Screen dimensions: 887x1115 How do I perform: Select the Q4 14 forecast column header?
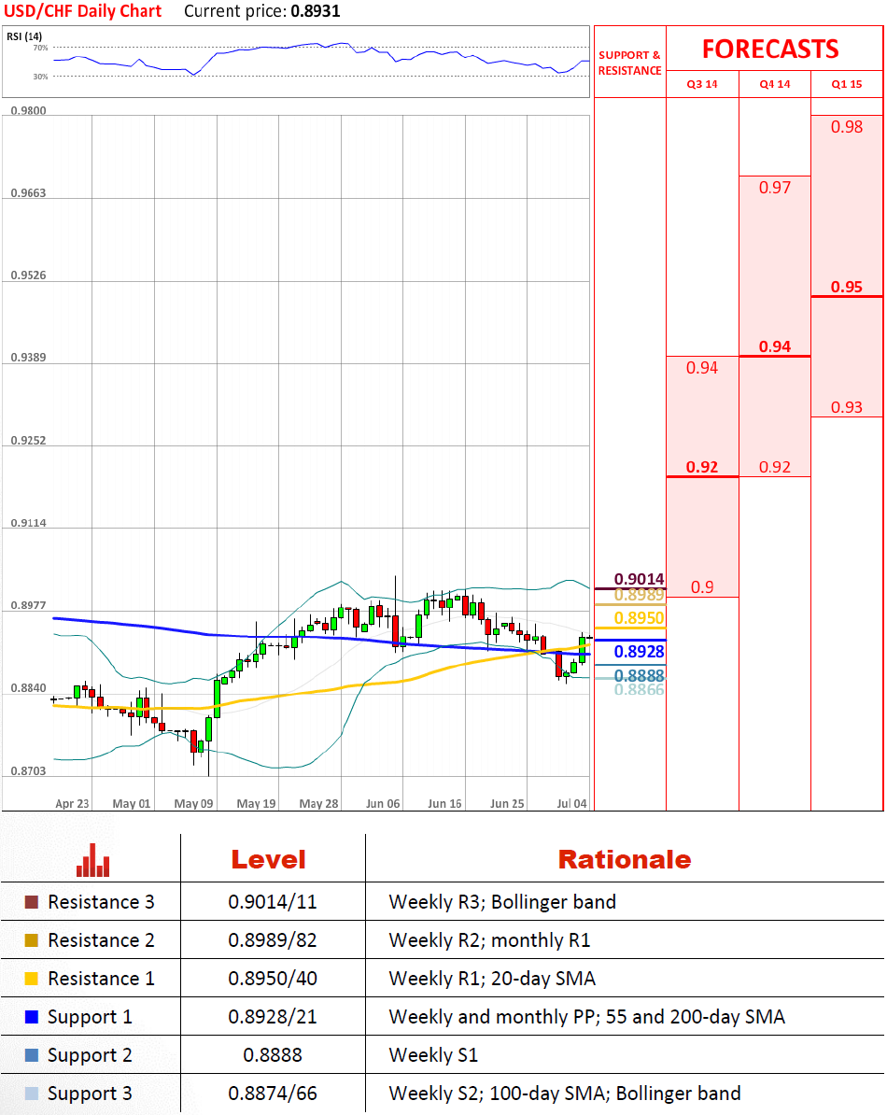pyautogui.click(x=775, y=84)
